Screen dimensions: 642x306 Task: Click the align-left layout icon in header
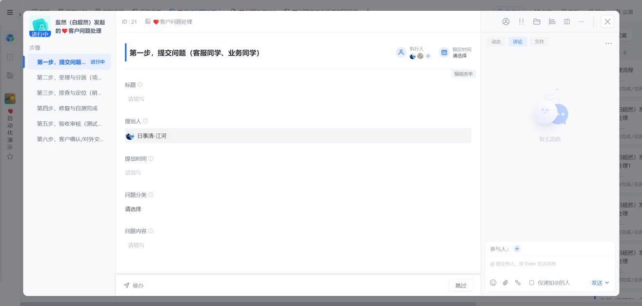pos(552,21)
